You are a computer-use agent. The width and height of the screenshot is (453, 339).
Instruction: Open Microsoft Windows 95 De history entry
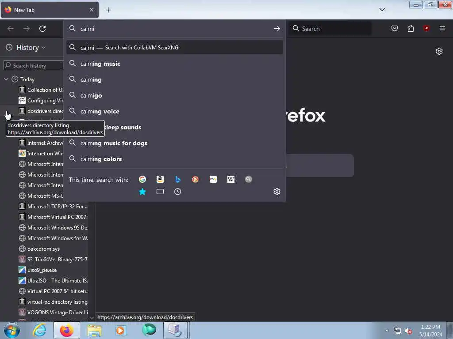pyautogui.click(x=53, y=227)
